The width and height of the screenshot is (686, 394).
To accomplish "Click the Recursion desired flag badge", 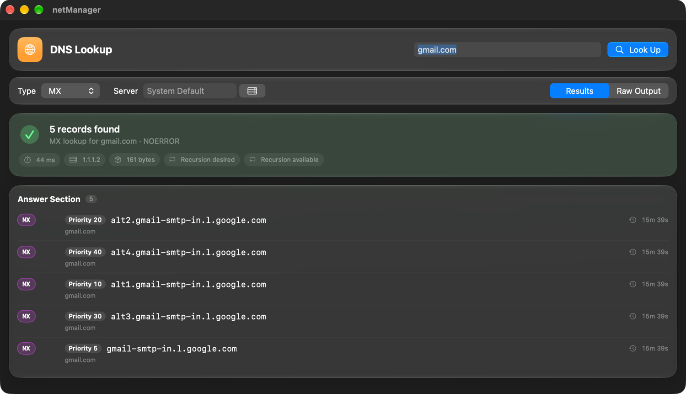I will (202, 160).
